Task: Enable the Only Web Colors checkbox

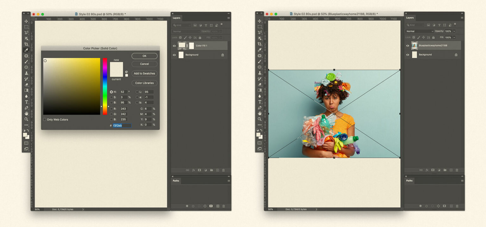Action: point(44,120)
